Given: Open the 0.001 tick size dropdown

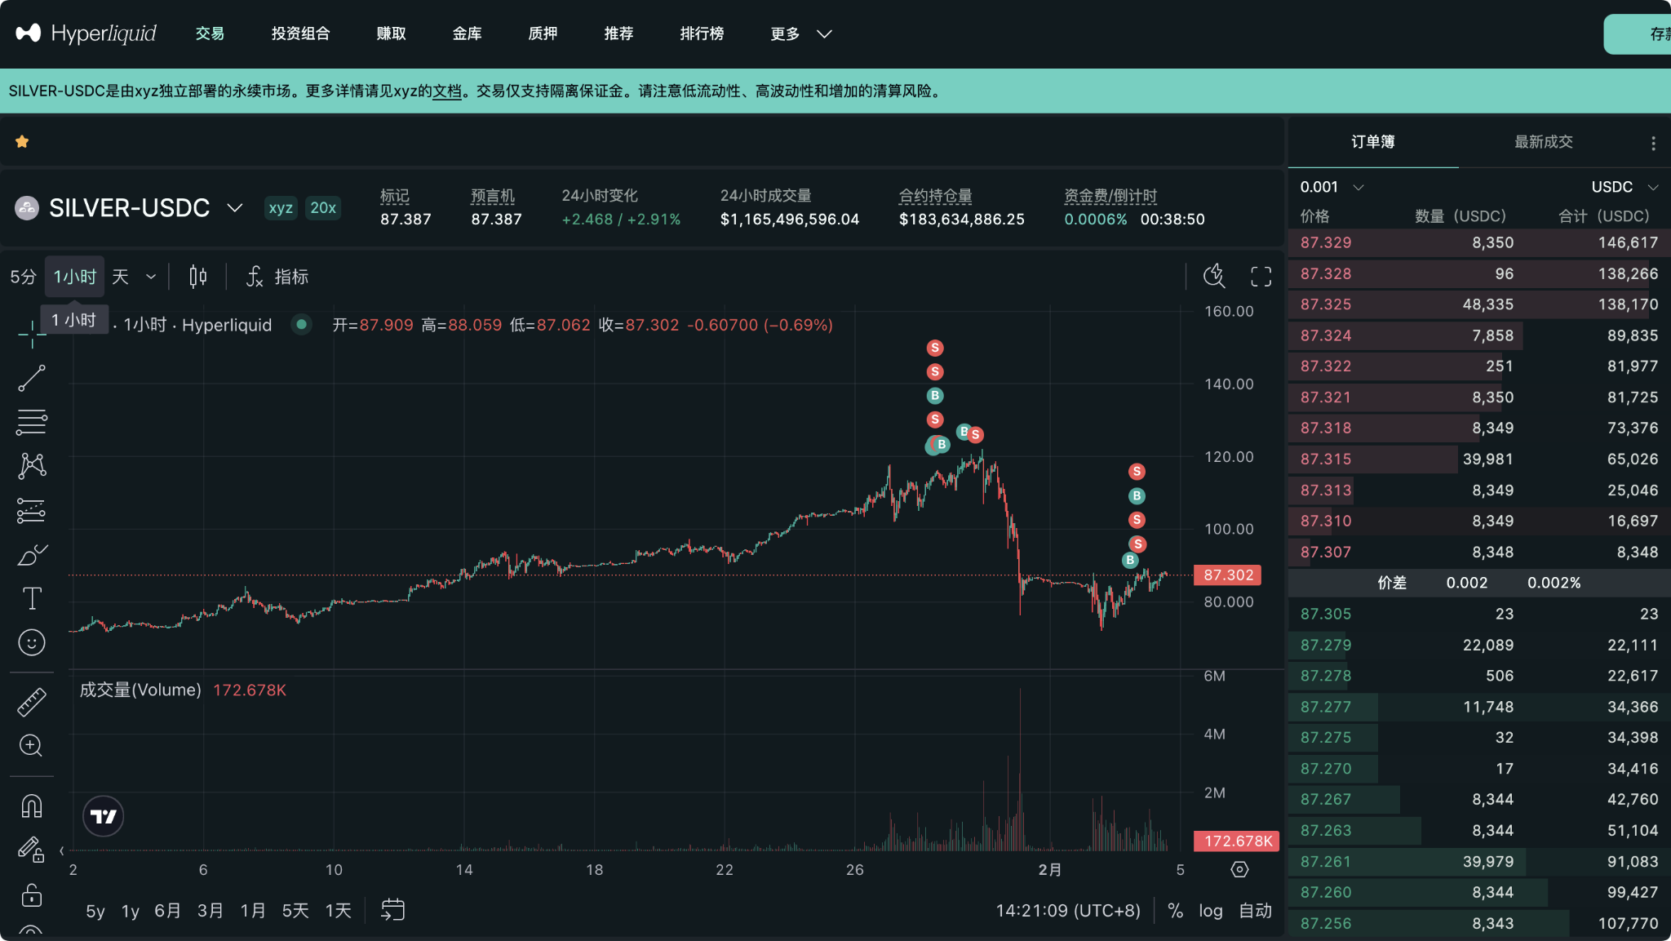Looking at the screenshot, I should [1330, 186].
